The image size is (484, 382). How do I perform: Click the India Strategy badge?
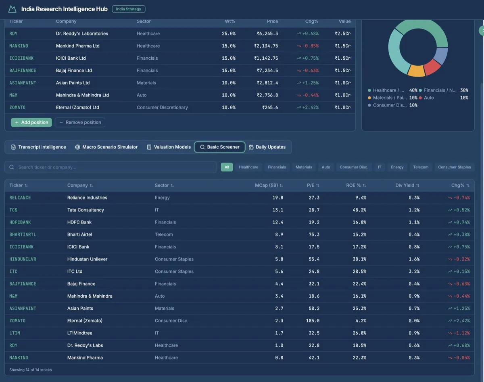click(x=129, y=9)
